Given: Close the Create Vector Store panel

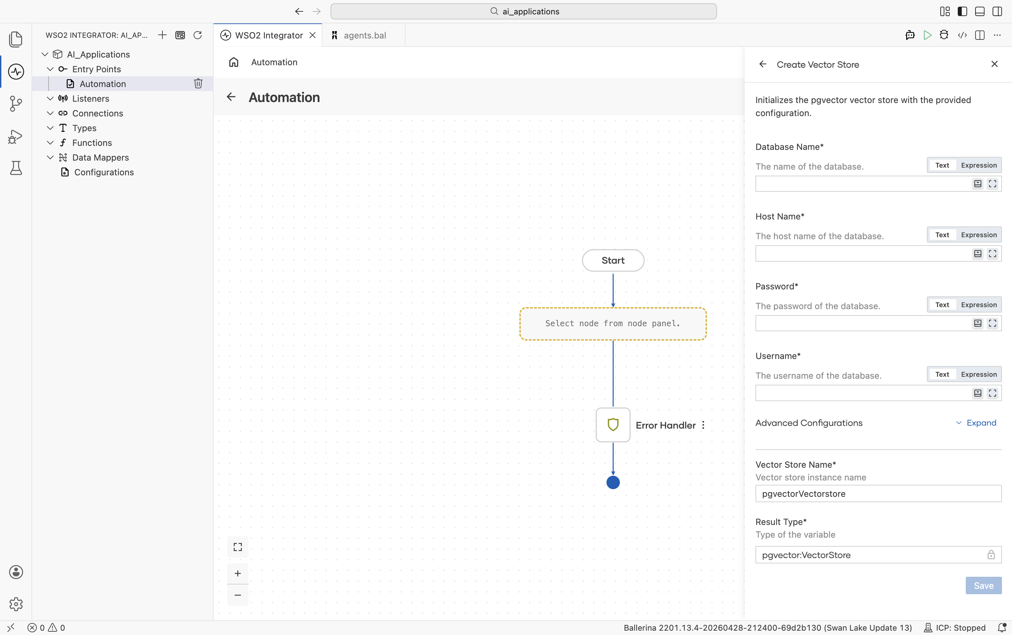Looking at the screenshot, I should 994,64.
